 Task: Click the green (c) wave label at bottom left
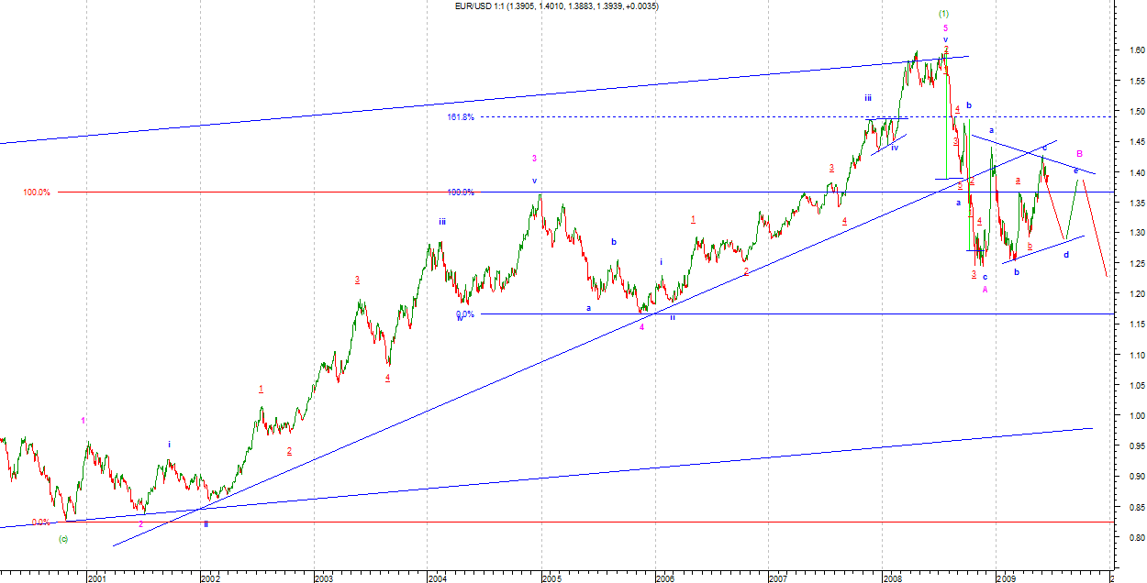(x=62, y=538)
